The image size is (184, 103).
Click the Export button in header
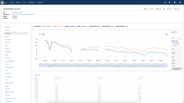pos(152,9)
